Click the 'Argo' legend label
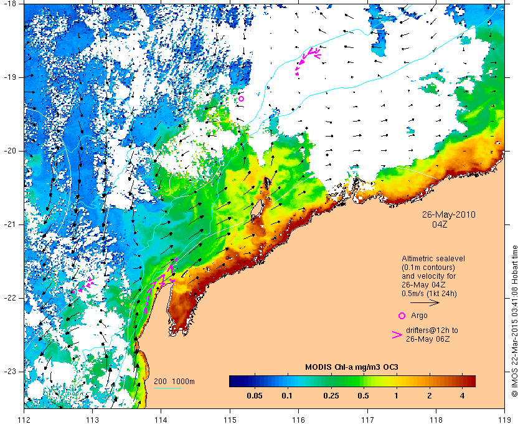Image resolution: width=523 pixels, height=424 pixels. 419,316
